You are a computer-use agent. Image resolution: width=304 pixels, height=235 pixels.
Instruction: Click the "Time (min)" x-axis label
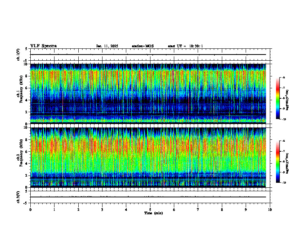point(154,213)
